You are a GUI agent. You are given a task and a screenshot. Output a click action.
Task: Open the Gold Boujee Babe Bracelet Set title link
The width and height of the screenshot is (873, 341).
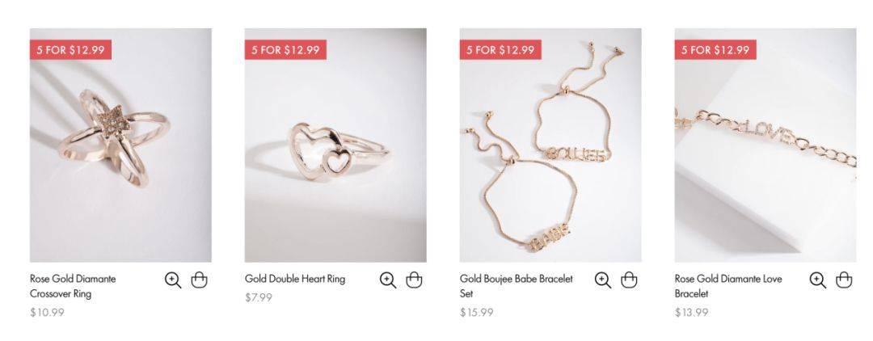516,286
